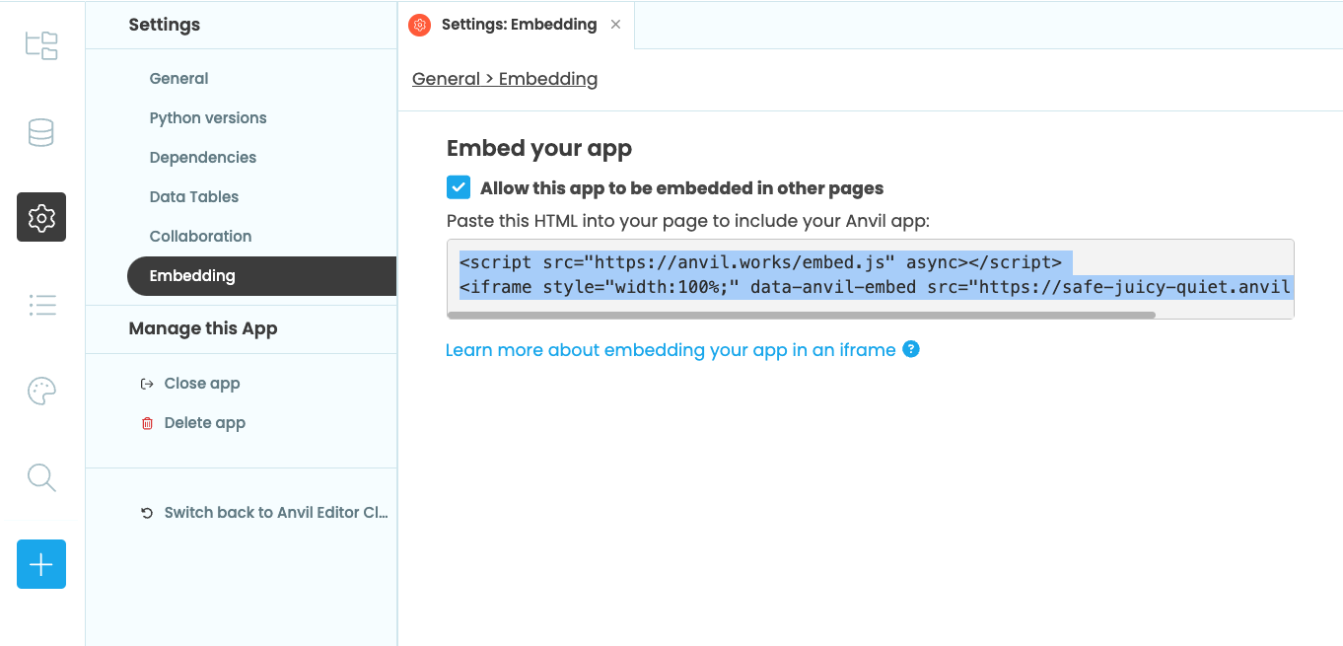Click Close app under Manage this App
The width and height of the screenshot is (1343, 646).
(x=202, y=383)
